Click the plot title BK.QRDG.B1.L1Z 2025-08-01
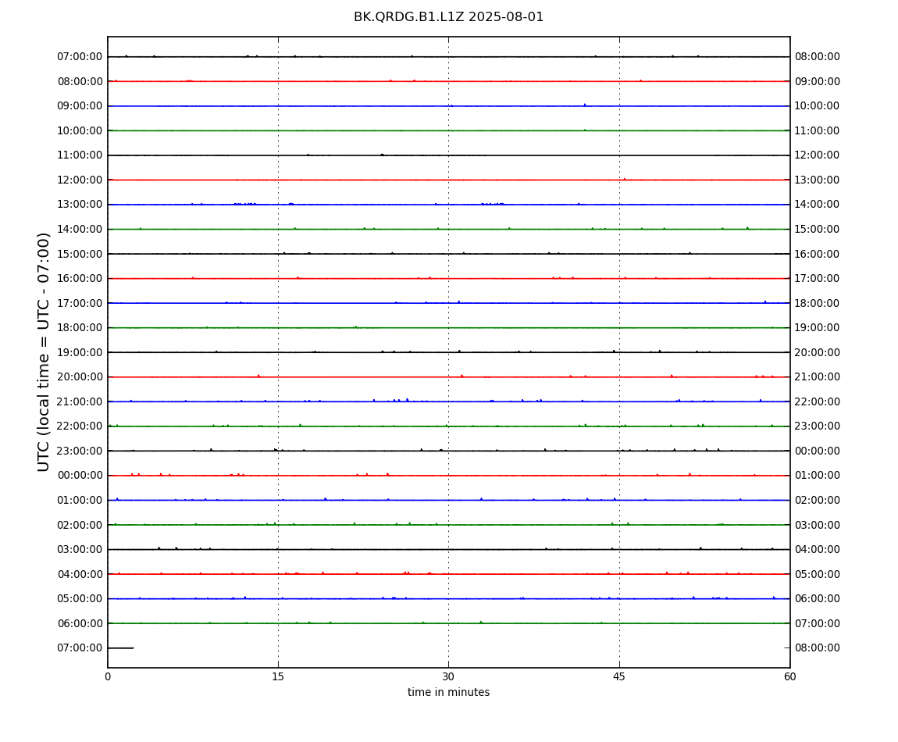The width and height of the screenshot is (898, 742). point(448,17)
